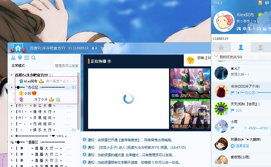Collapse the 我的好友(8/50) friend group
The image size is (271, 167).
[x=216, y=56]
